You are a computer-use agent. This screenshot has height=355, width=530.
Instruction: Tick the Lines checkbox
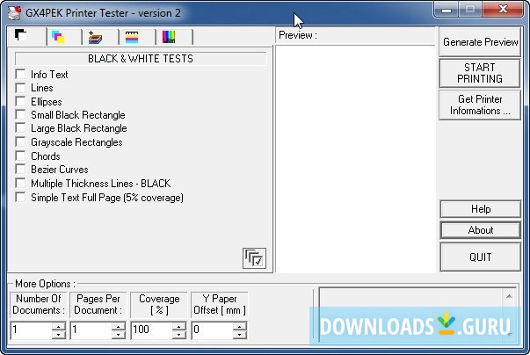[x=20, y=88]
